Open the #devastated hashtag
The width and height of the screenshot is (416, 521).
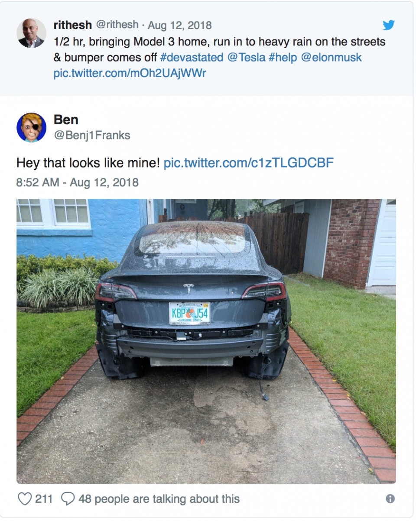pyautogui.click(x=190, y=58)
